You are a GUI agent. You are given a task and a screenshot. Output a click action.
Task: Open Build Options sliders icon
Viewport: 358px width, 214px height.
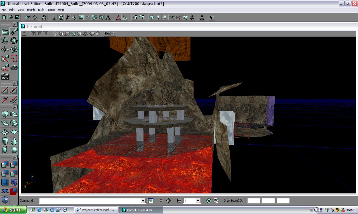tap(192, 17)
